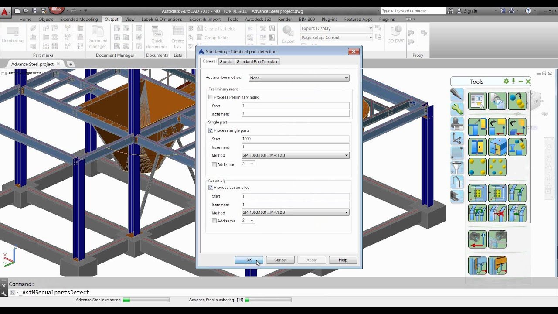Click Help in the Numbering dialog
This screenshot has height=314, width=558.
tap(343, 260)
